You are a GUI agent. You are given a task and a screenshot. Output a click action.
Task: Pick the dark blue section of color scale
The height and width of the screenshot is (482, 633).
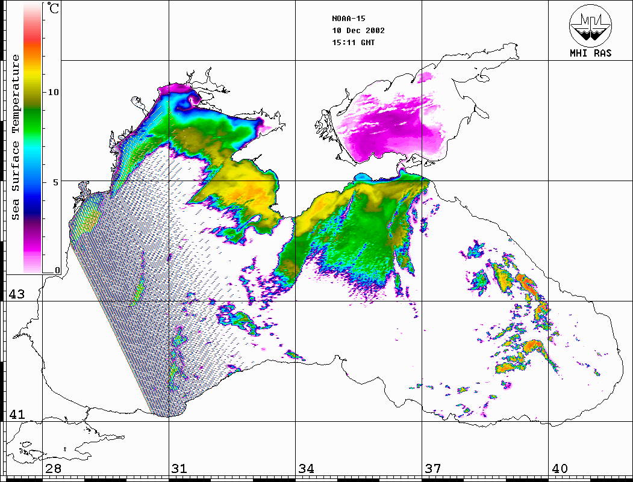coord(33,203)
